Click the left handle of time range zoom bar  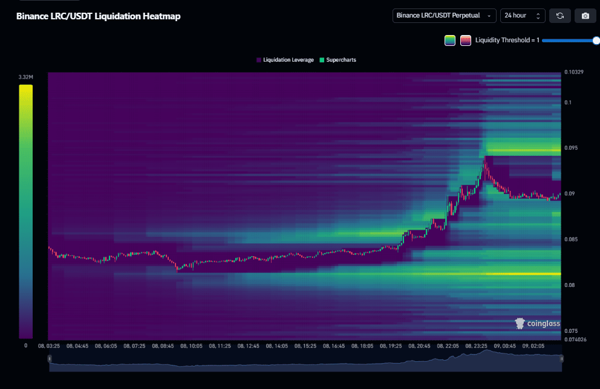(x=50, y=359)
